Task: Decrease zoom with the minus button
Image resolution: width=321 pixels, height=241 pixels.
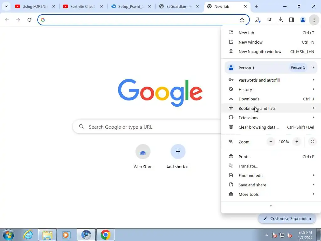Action: [271, 142]
